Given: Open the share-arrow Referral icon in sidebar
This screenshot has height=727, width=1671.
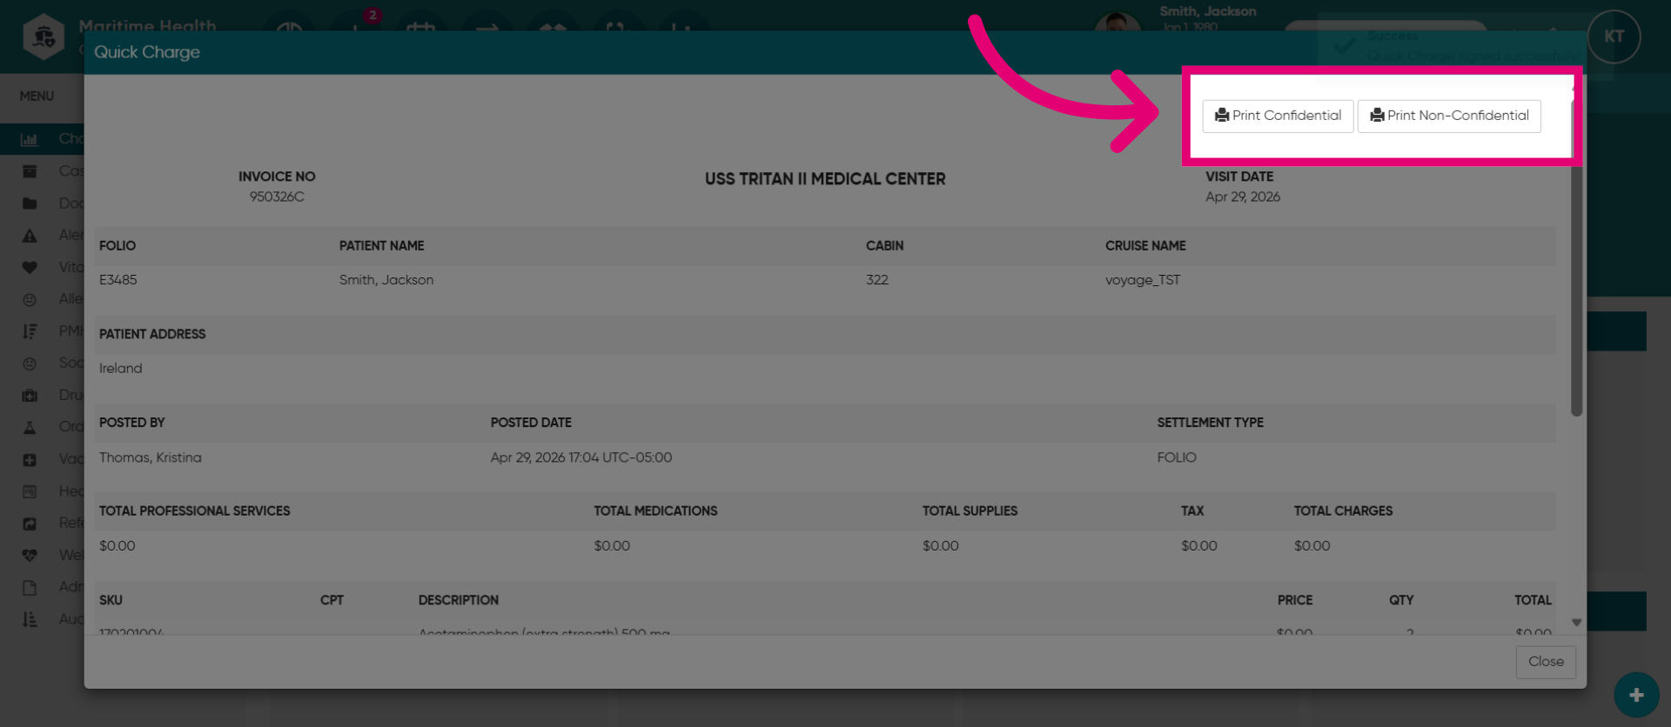Looking at the screenshot, I should pyautogui.click(x=30, y=524).
